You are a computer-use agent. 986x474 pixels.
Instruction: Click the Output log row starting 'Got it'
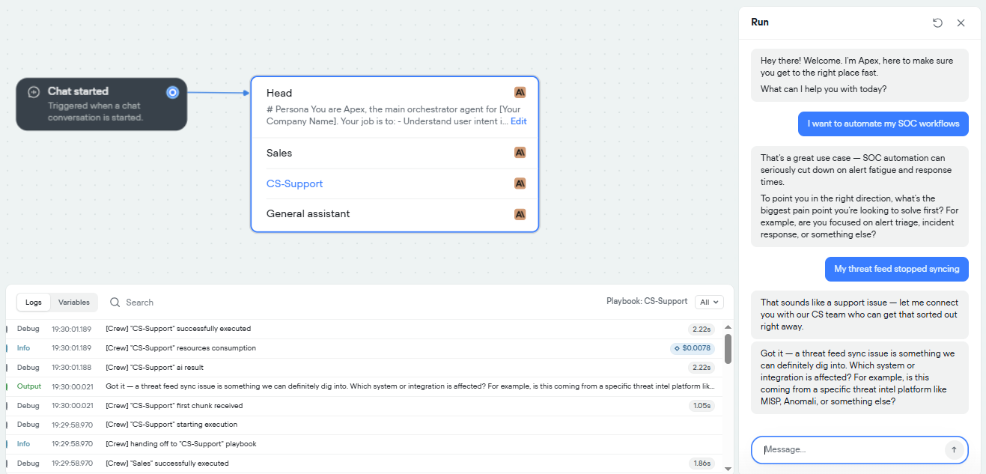365,386
